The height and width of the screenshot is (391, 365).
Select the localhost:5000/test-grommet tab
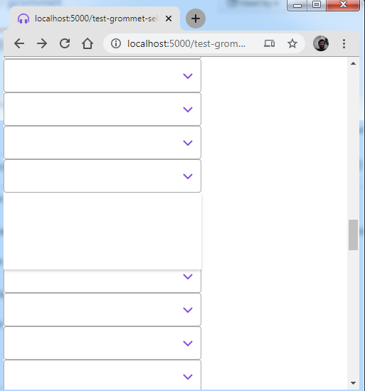pyautogui.click(x=95, y=18)
